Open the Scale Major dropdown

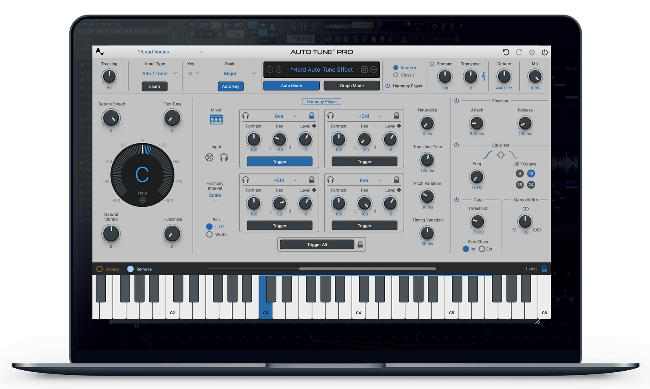tap(239, 74)
